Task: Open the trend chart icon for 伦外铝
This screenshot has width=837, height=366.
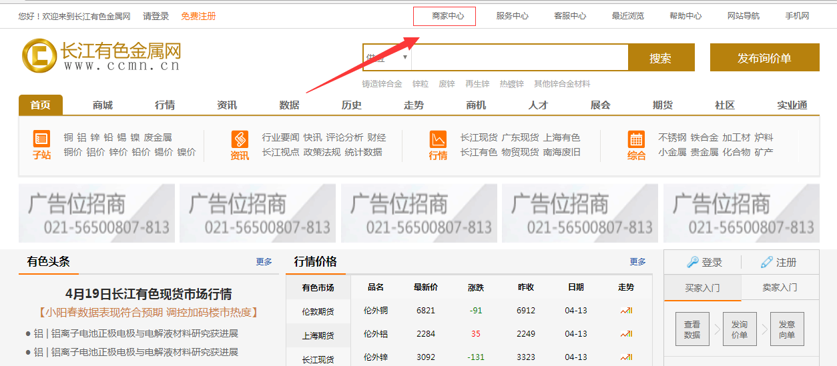Action: tap(625, 334)
